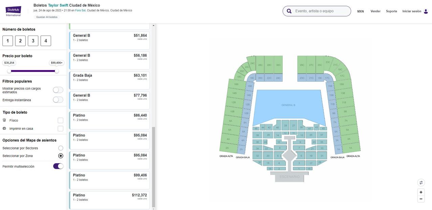Check the Físico ticket type checkbox
This screenshot has height=210, width=432.
pos(60,120)
